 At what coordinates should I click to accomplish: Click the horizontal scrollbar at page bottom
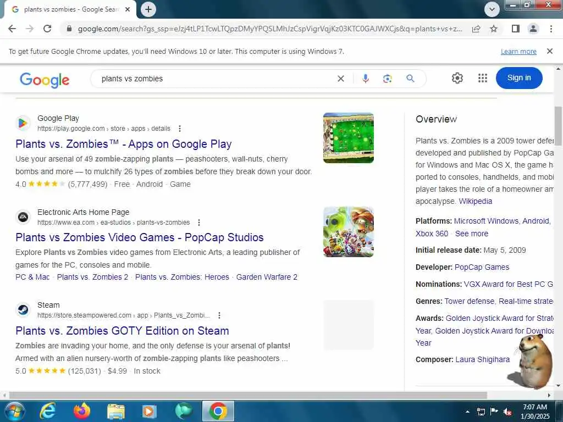coord(248,395)
